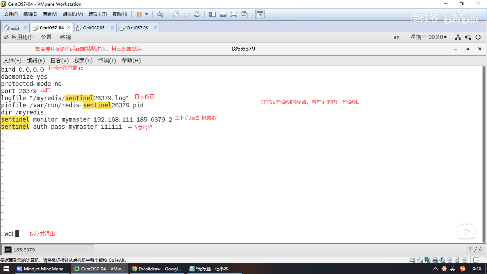Take a snapshot of this virtual machine
This screenshot has height=274, width=487.
[176, 14]
